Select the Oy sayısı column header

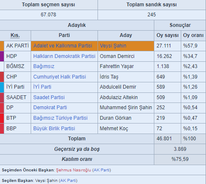167,35
